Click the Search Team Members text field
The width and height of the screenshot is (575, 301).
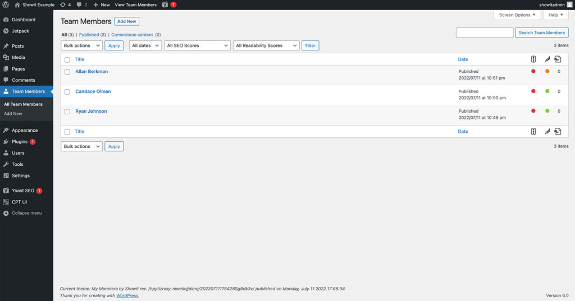click(485, 33)
